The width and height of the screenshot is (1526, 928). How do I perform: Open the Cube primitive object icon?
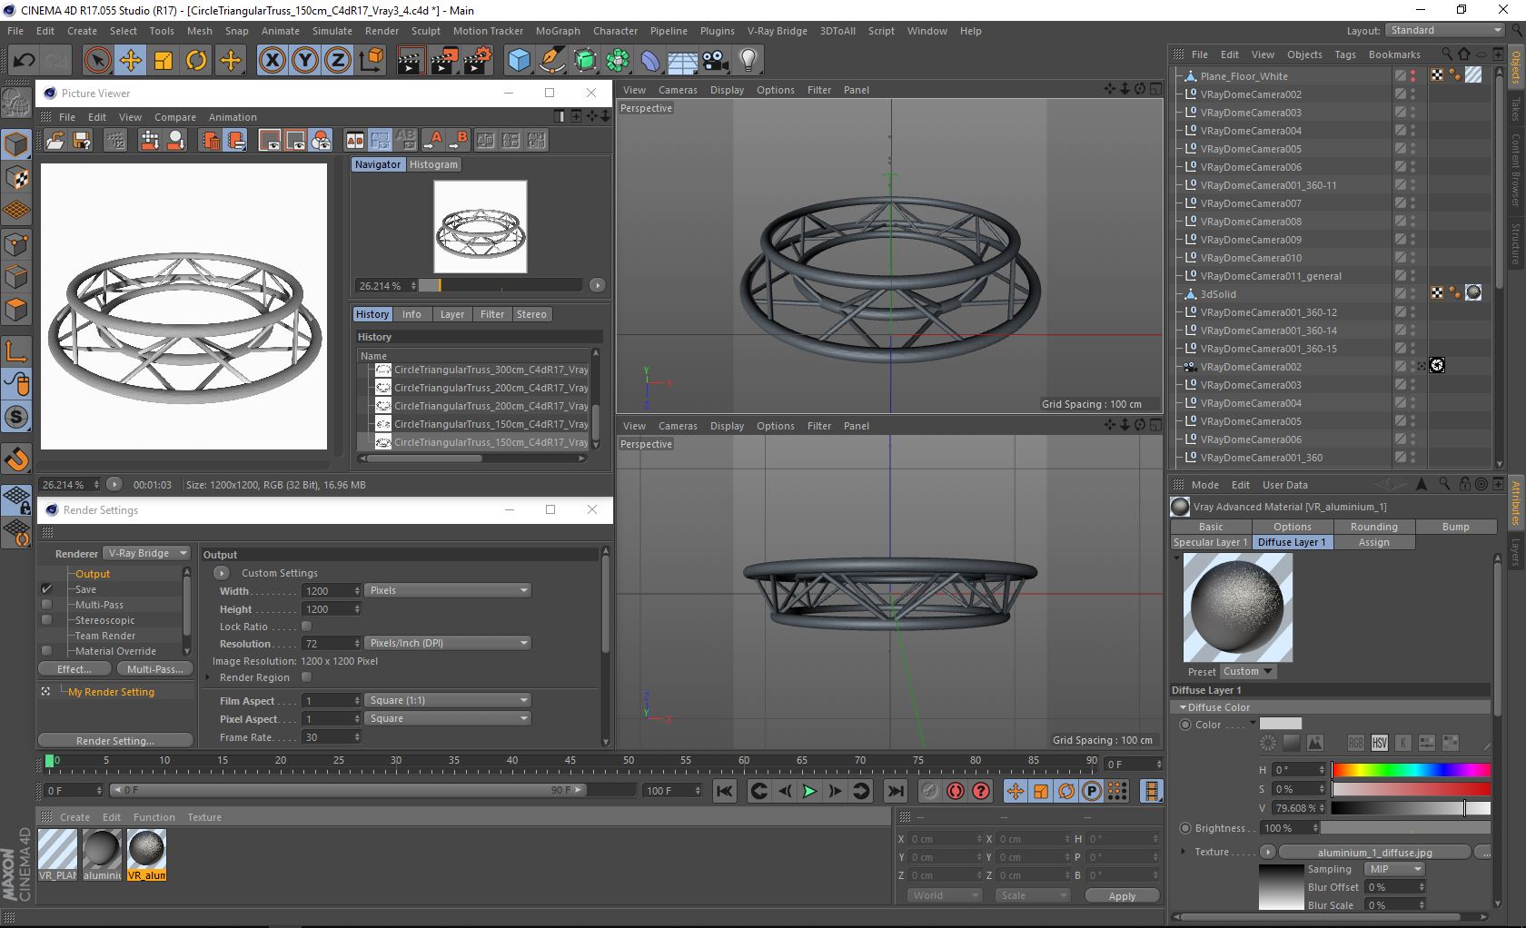coord(519,61)
